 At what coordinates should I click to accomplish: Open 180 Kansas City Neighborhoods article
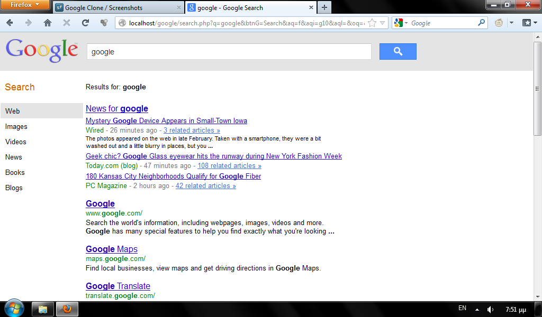pyautogui.click(x=173, y=176)
